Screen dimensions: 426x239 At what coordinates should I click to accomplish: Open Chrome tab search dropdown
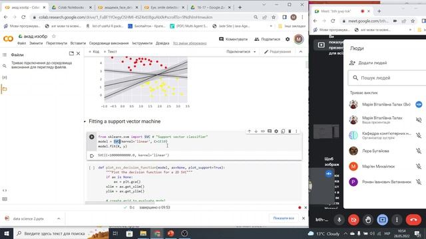click(264, 5)
